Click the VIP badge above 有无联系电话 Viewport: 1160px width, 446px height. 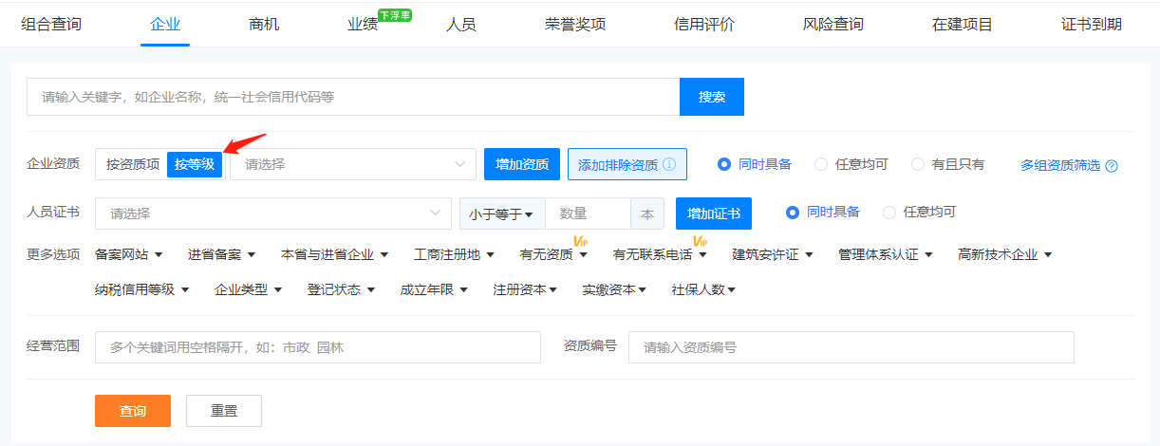(x=701, y=241)
